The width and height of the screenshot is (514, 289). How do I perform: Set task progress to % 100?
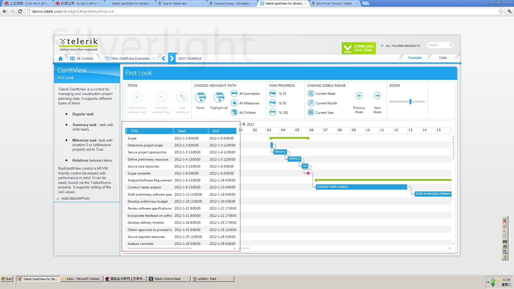[x=273, y=112]
